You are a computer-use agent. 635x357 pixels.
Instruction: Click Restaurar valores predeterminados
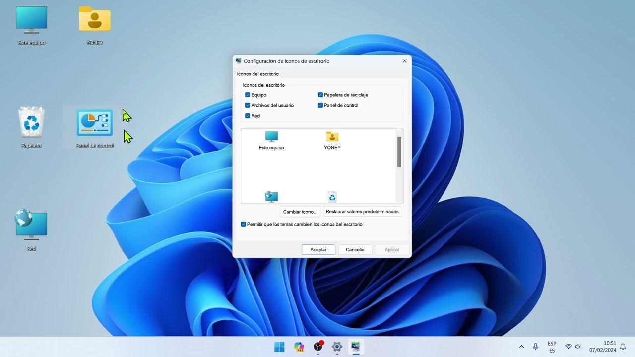362,212
